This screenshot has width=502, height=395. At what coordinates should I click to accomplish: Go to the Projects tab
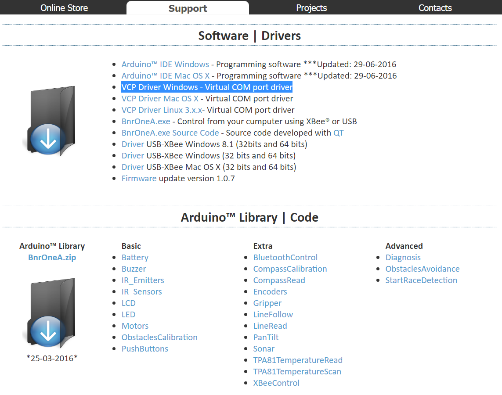(x=311, y=7)
